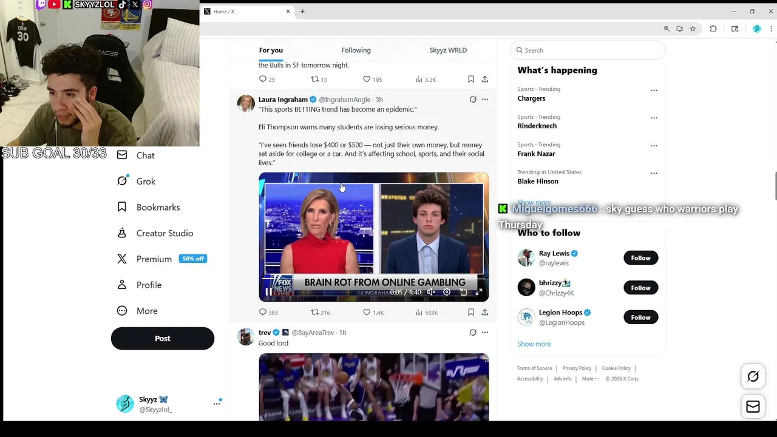The height and width of the screenshot is (437, 777).
Task: Open Grok explain on trev's post
Action: (473, 333)
